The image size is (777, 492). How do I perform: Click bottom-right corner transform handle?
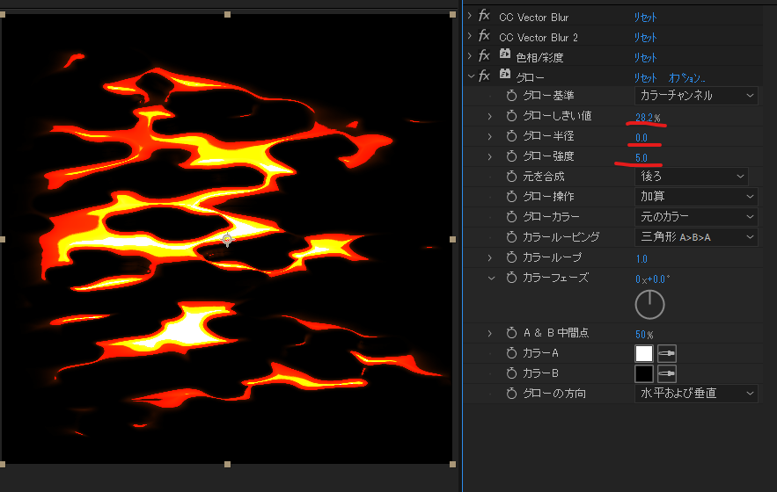point(452,464)
